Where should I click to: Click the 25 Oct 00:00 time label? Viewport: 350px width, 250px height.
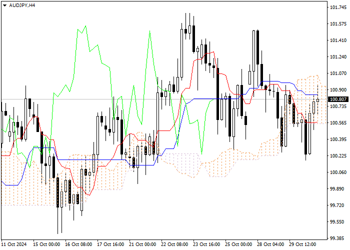tap(238, 244)
